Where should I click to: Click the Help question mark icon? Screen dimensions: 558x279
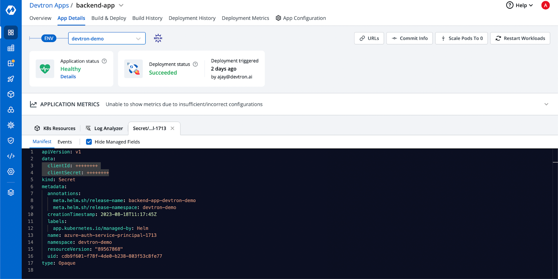point(510,5)
